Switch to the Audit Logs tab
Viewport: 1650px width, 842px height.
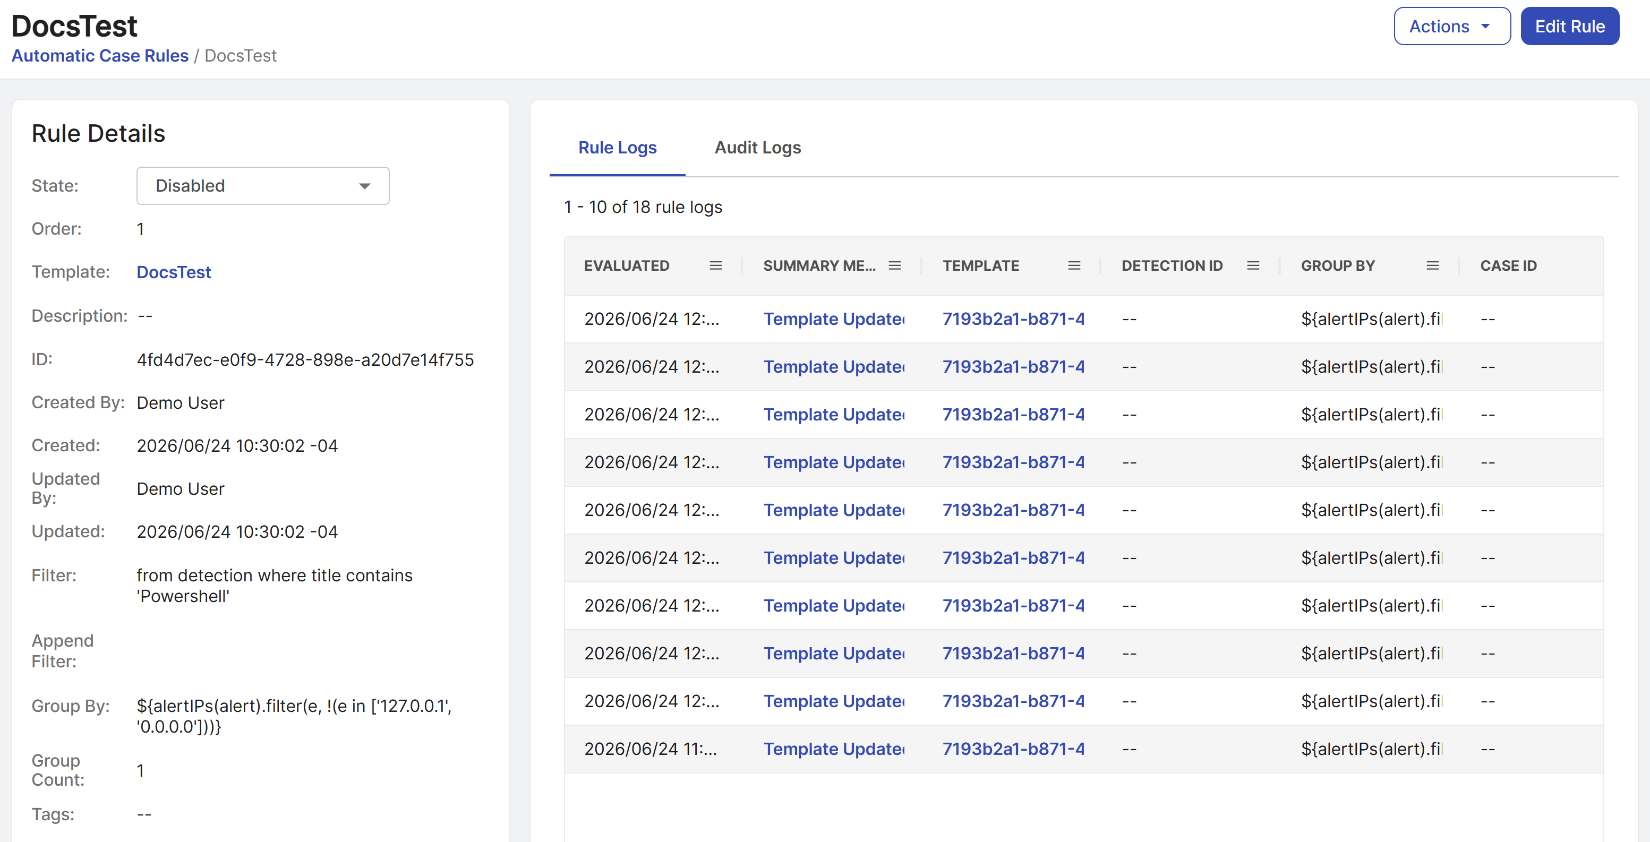click(x=757, y=148)
